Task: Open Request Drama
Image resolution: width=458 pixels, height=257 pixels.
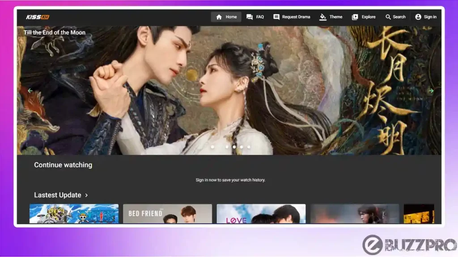Action: pyautogui.click(x=292, y=17)
